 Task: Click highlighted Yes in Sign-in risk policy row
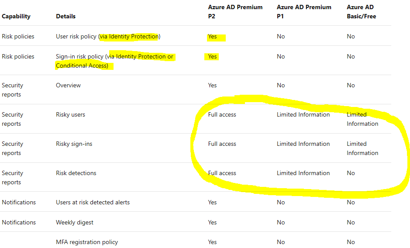coord(213,57)
